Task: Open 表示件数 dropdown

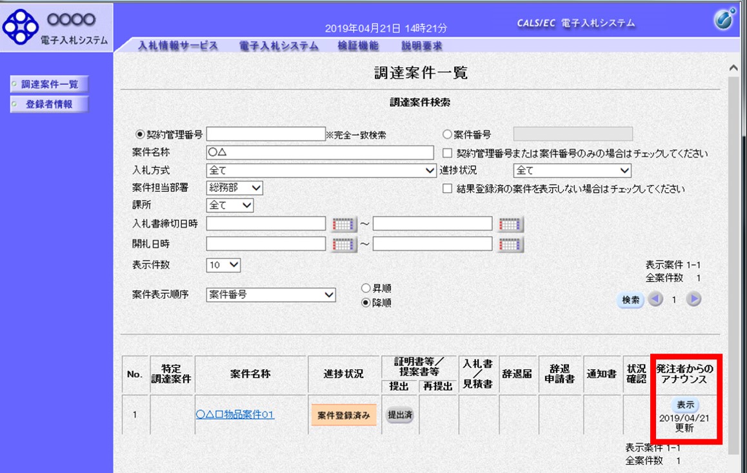Action: [223, 265]
